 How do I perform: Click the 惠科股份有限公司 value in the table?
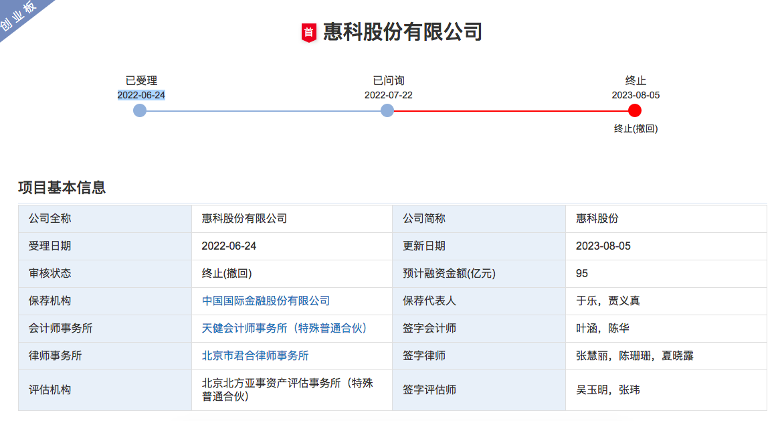coord(244,218)
